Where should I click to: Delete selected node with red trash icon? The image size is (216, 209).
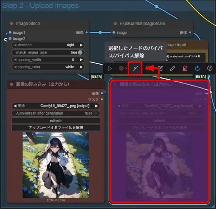pyautogui.click(x=185, y=68)
